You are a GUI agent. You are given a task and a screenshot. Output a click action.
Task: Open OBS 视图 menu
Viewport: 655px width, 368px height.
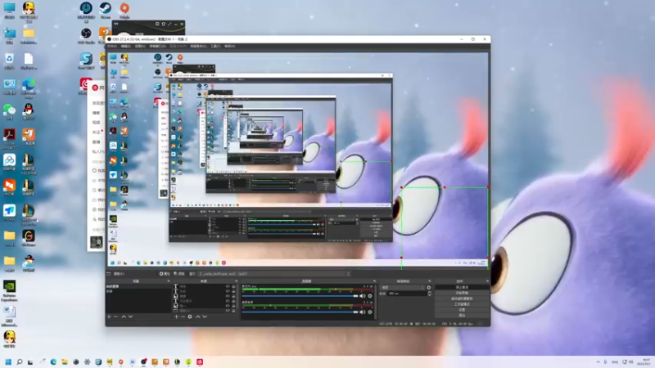[140, 46]
